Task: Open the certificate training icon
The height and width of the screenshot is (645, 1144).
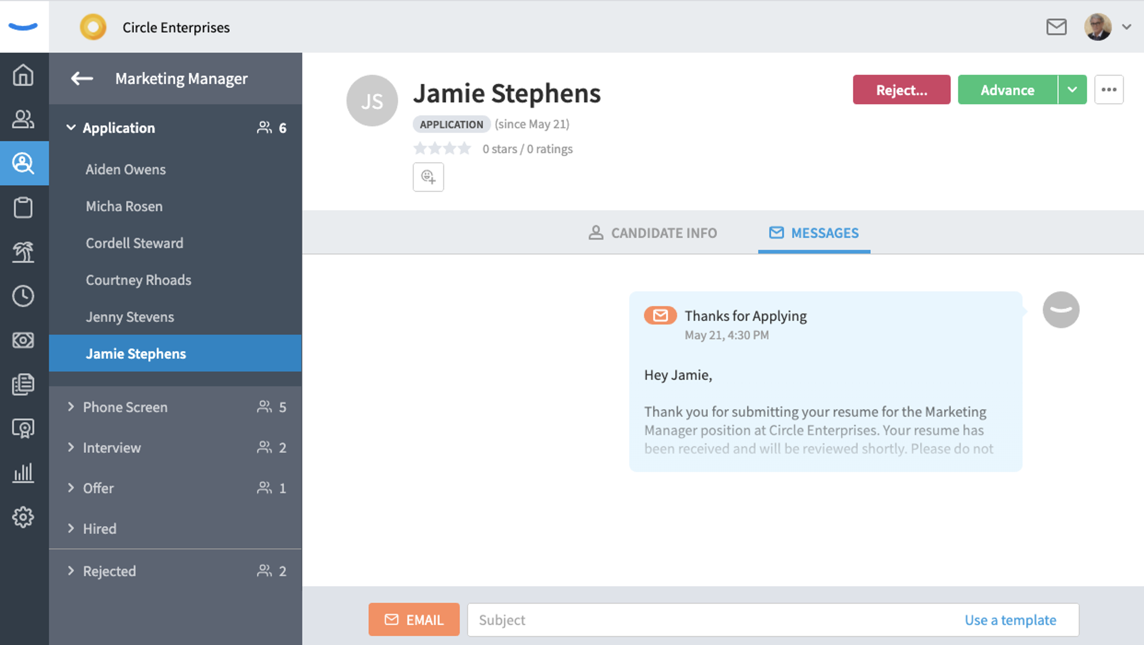Action: click(x=23, y=429)
